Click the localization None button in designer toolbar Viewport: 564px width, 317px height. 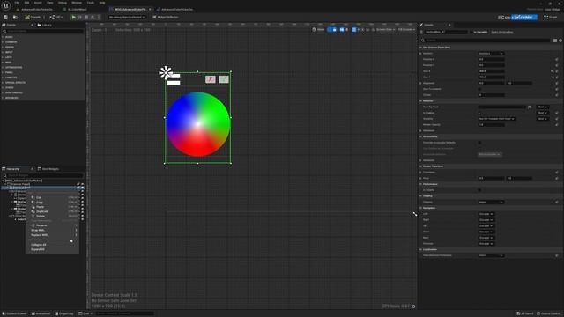tap(318, 29)
